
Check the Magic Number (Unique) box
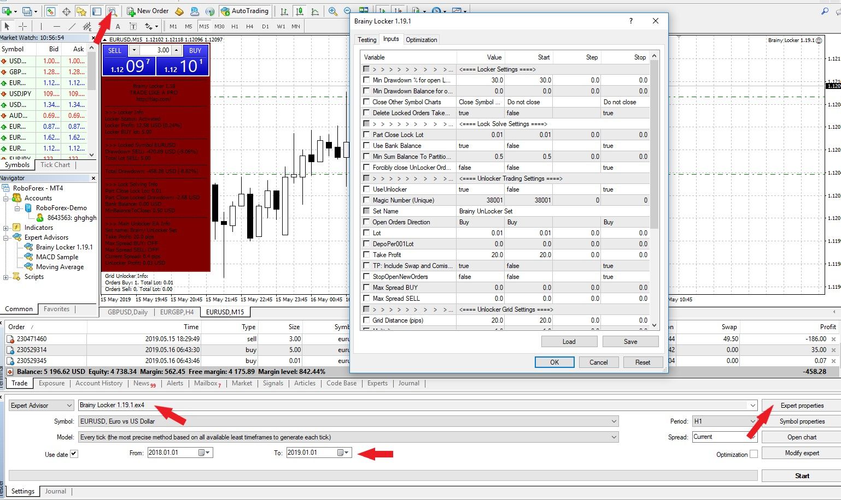pyautogui.click(x=366, y=200)
